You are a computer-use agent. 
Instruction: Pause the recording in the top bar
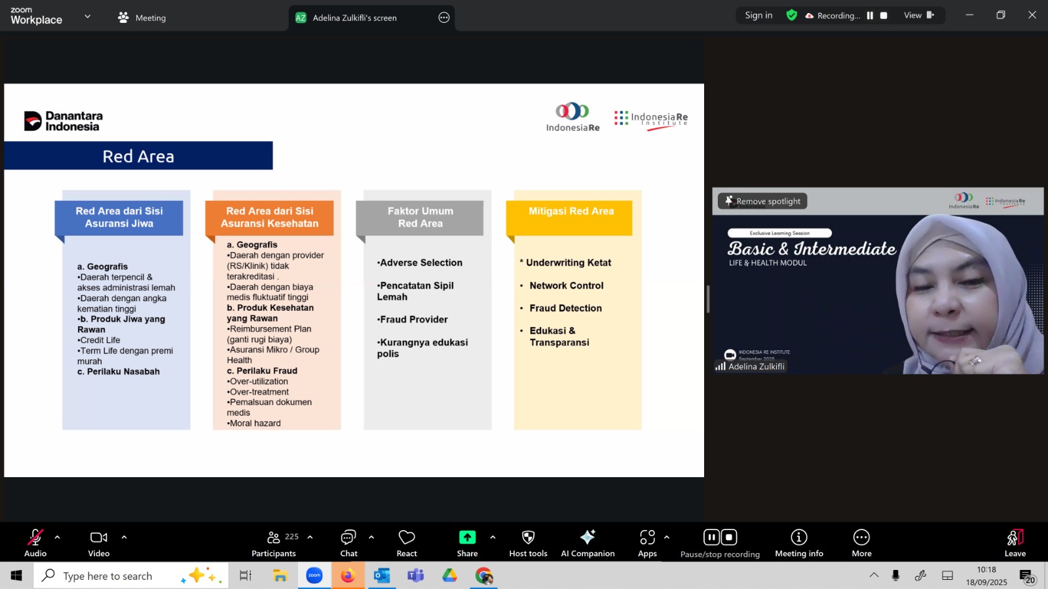pos(870,16)
